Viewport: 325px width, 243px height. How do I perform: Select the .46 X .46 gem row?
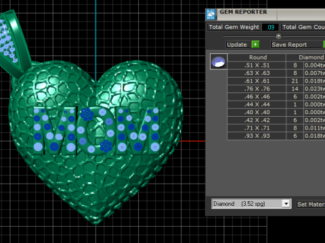coord(276,97)
